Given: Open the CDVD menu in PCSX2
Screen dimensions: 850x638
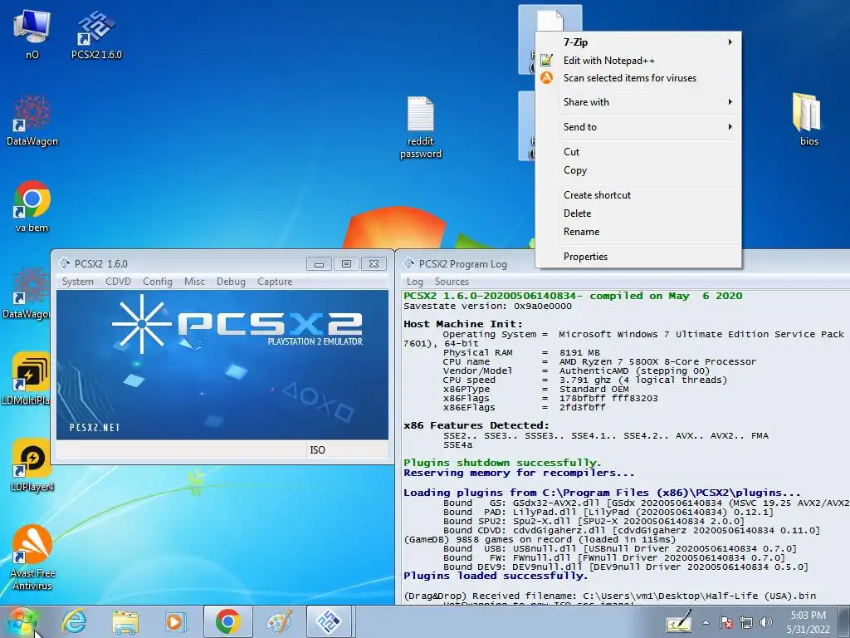Looking at the screenshot, I should [118, 282].
